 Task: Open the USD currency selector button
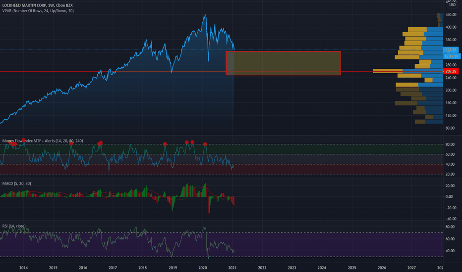pos(452,5)
